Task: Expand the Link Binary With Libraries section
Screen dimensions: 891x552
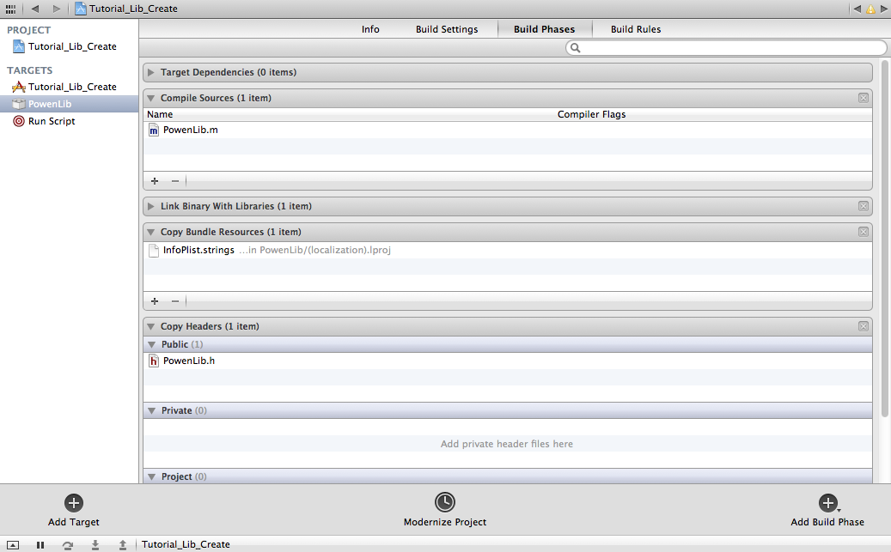Action: [x=150, y=206]
